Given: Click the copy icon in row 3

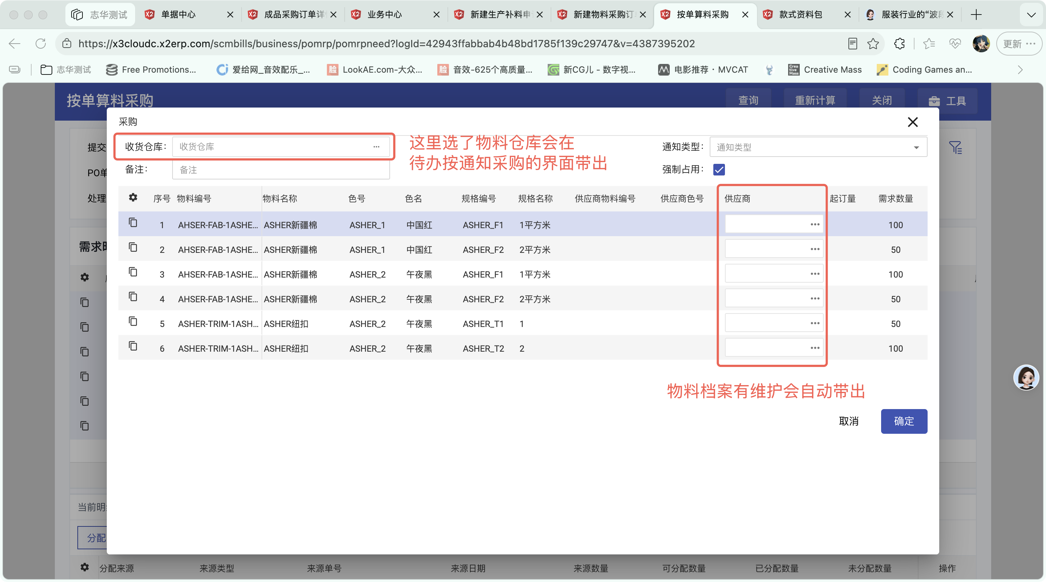Looking at the screenshot, I should (133, 272).
